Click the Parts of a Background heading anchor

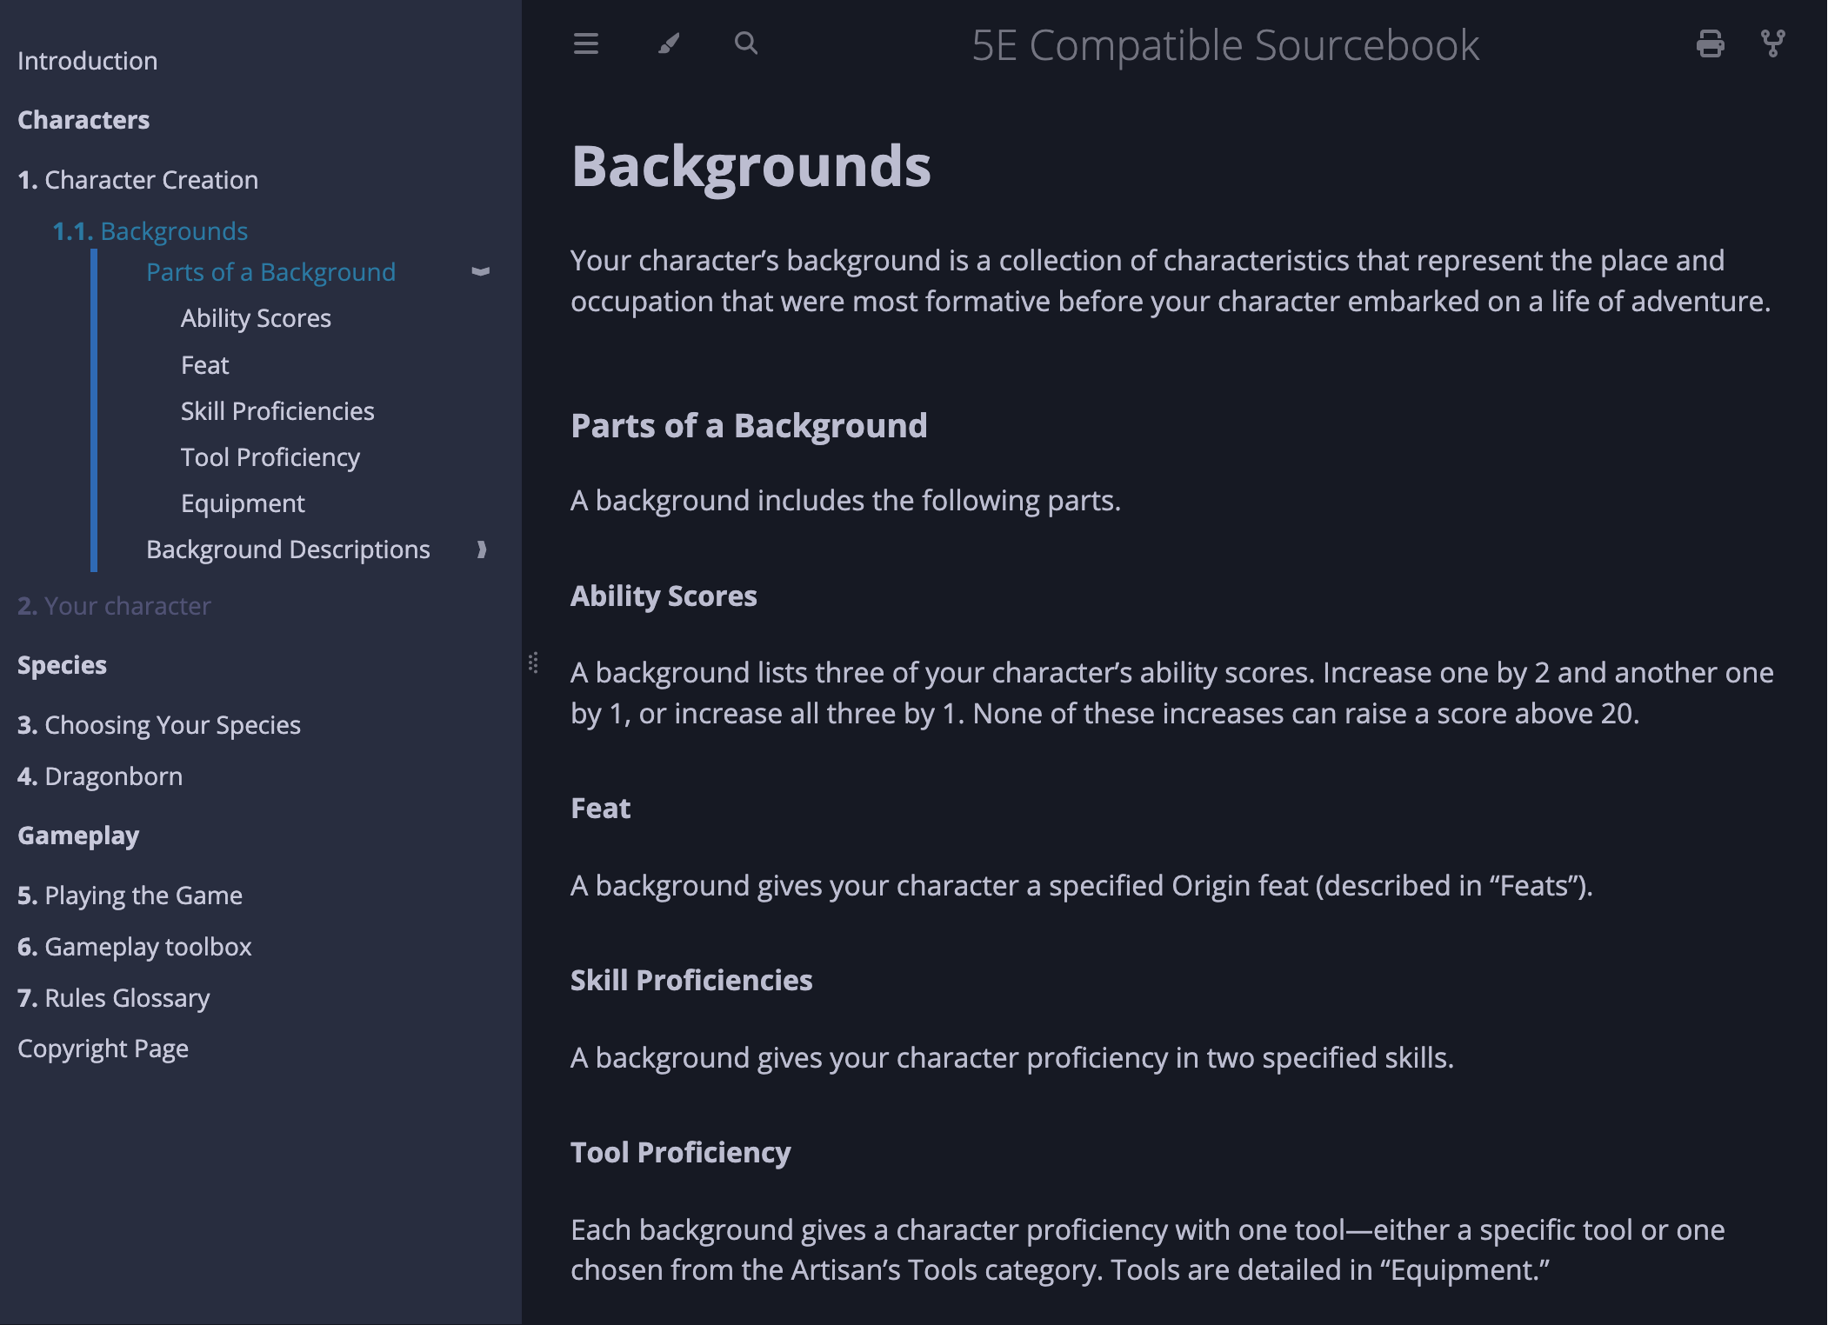[749, 426]
